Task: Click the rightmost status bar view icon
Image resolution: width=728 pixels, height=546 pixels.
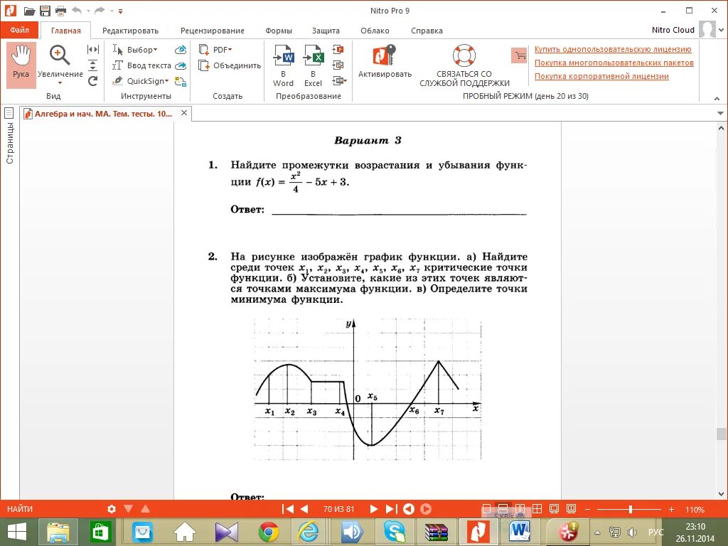Action: tap(571, 509)
